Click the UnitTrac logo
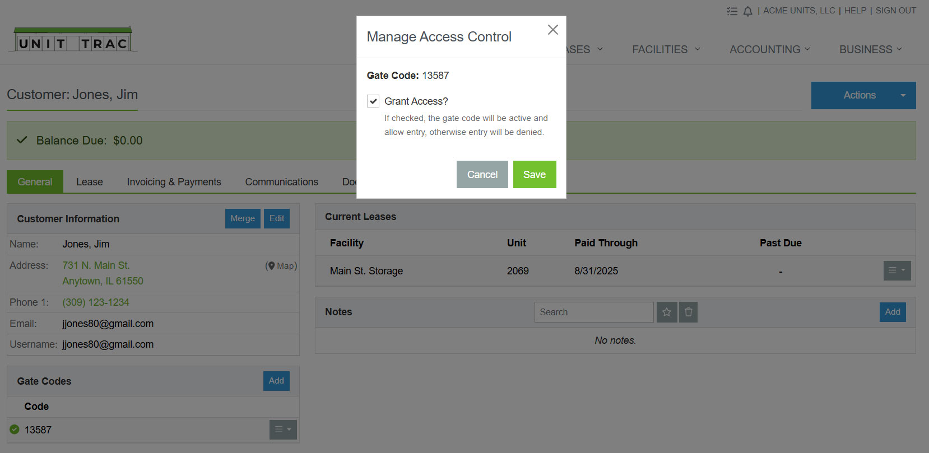Screen dimensions: 929x453 [73, 40]
